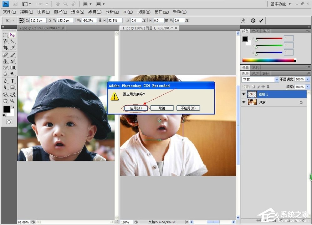Click the red R slider track
This screenshot has height=225, width=312.
269,38
